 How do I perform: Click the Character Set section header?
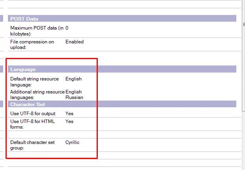coord(28,105)
